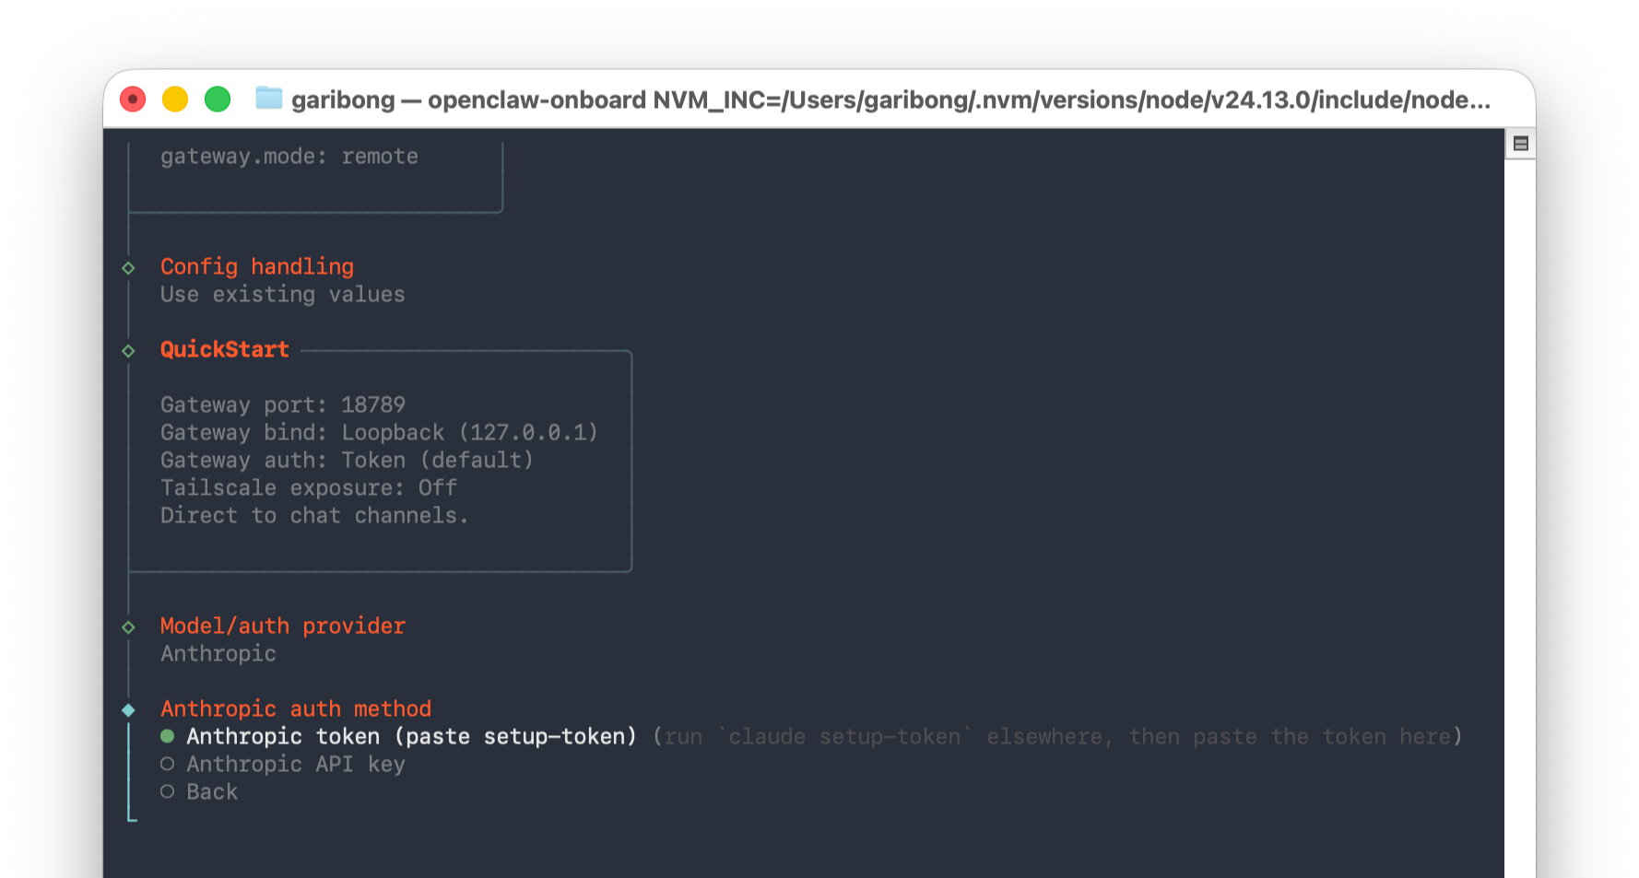The width and height of the screenshot is (1639, 878).
Task: Click 'Use existing values' text
Action: coord(283,294)
